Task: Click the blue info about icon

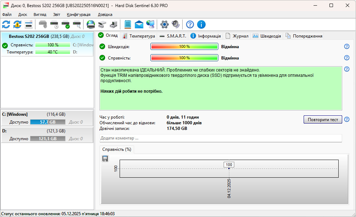Action: 201,24
